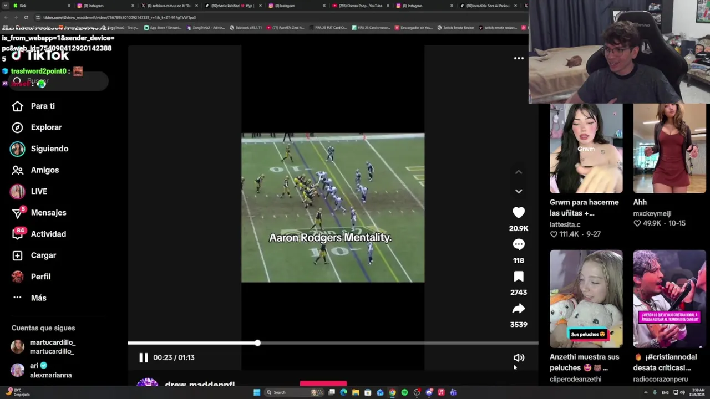Click the cliperodeanzethi username
710x399 pixels.
tap(575, 379)
